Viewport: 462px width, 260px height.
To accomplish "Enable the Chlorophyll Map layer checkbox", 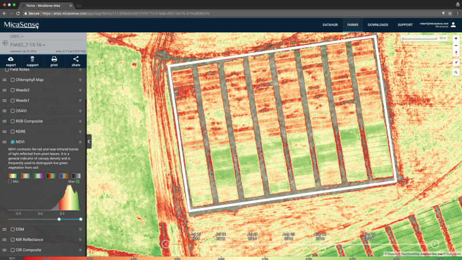I will tap(13, 80).
